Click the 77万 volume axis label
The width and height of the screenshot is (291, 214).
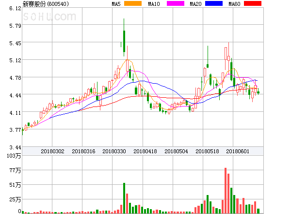point(15,170)
